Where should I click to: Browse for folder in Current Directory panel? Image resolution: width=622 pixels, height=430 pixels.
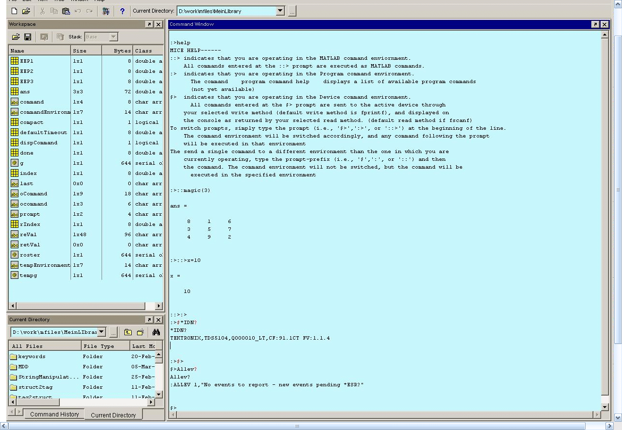(113, 332)
